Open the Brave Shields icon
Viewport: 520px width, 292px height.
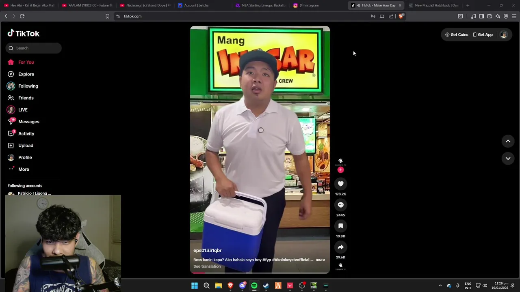(401, 16)
